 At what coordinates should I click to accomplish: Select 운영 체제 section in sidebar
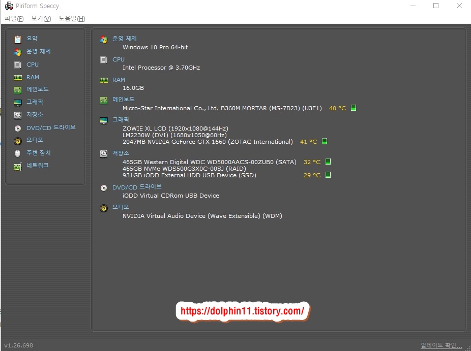[x=39, y=51]
